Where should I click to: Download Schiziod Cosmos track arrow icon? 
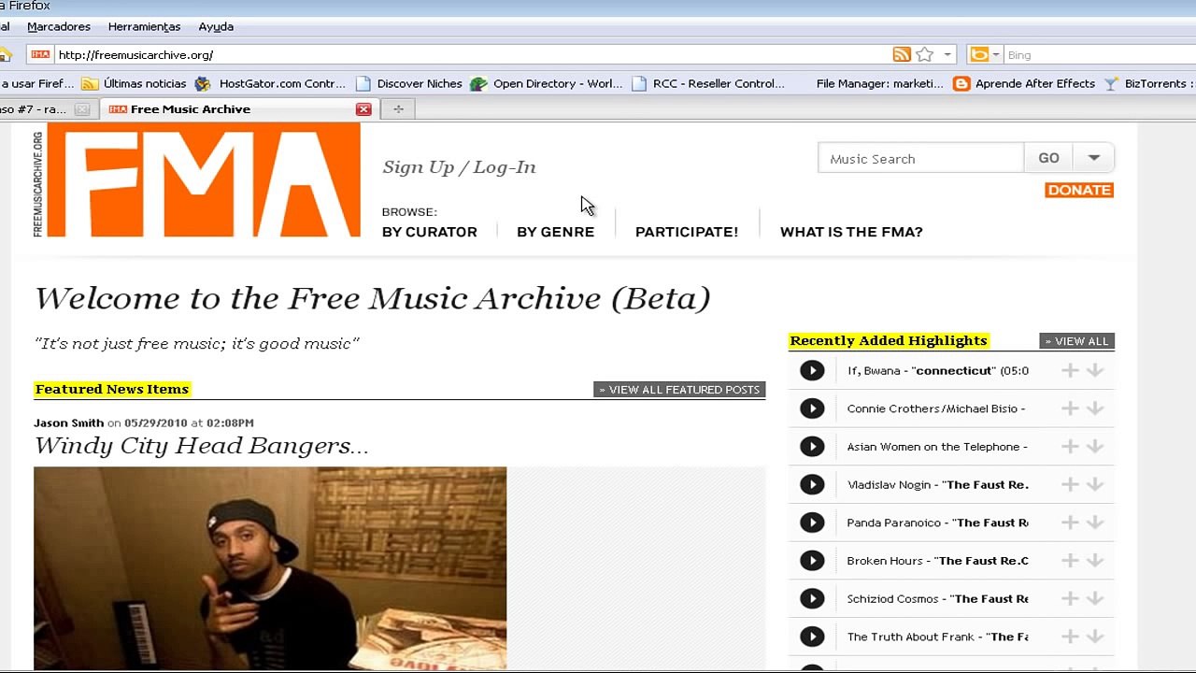coord(1095,598)
